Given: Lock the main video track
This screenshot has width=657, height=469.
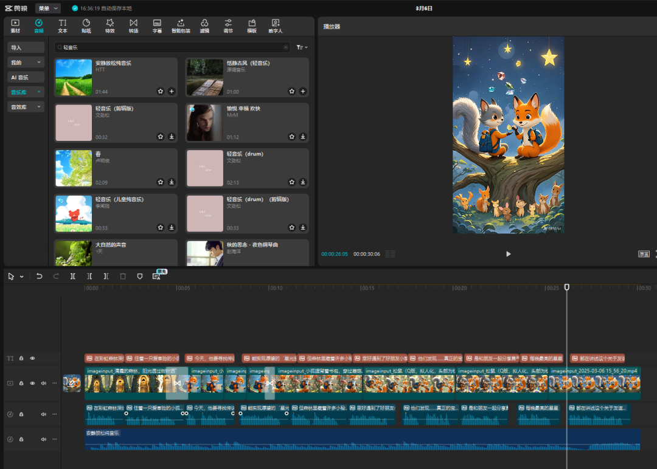Looking at the screenshot, I should coord(21,383).
